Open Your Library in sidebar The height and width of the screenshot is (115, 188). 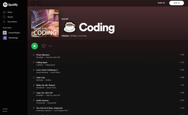pos(12,22)
